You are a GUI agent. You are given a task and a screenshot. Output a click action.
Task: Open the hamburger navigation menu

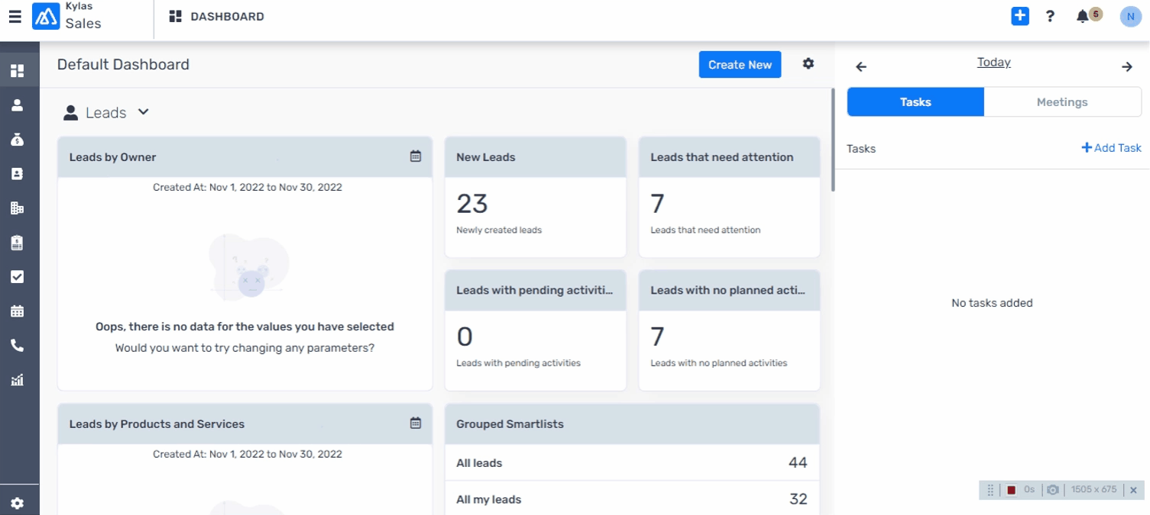point(15,16)
